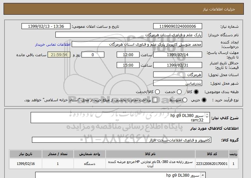Select the کالا/خدمت radio button
Viewport: 251px width, 178px height.
pos(157,92)
